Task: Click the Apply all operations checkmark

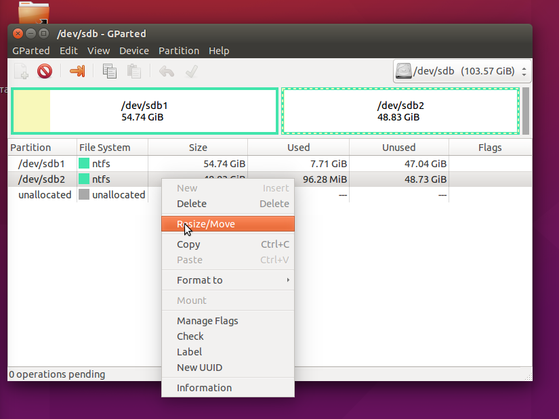Action: (x=191, y=71)
